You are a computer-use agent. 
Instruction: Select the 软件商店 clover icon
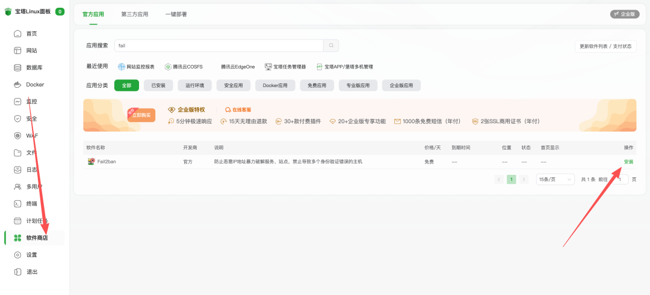coord(17,237)
